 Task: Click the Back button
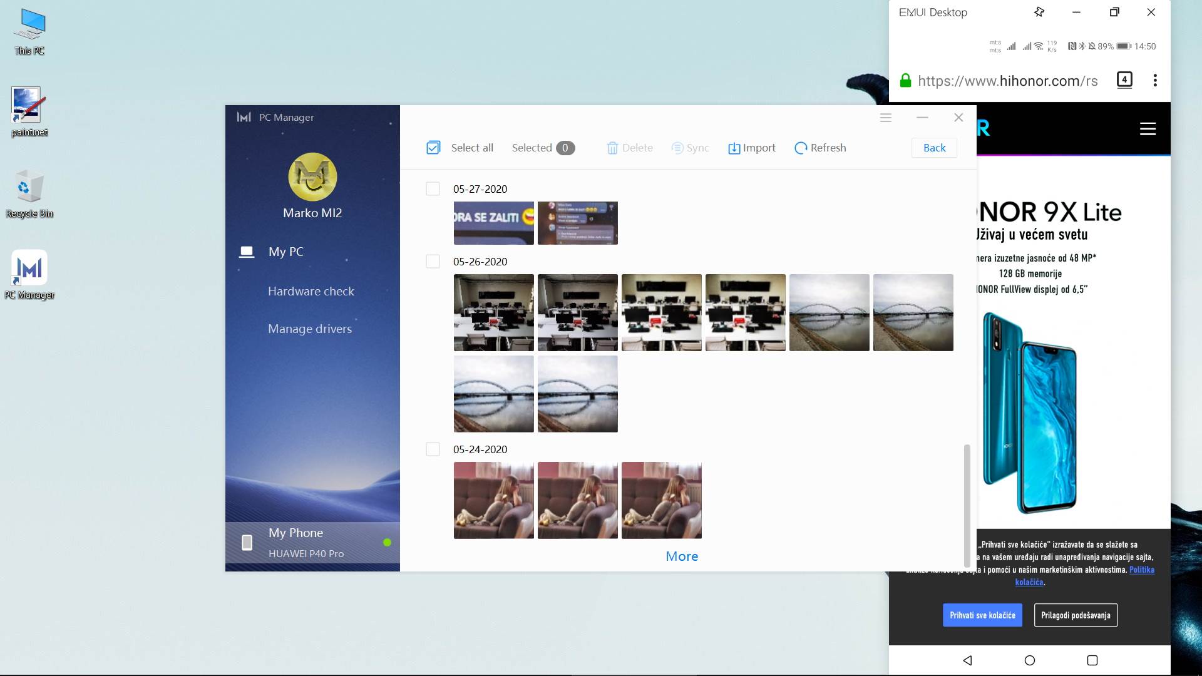coord(934,148)
